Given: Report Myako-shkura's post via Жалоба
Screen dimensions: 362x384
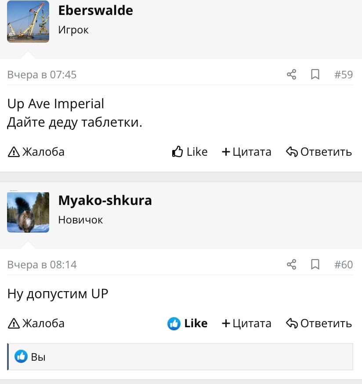Looking at the screenshot, I should 36,323.
